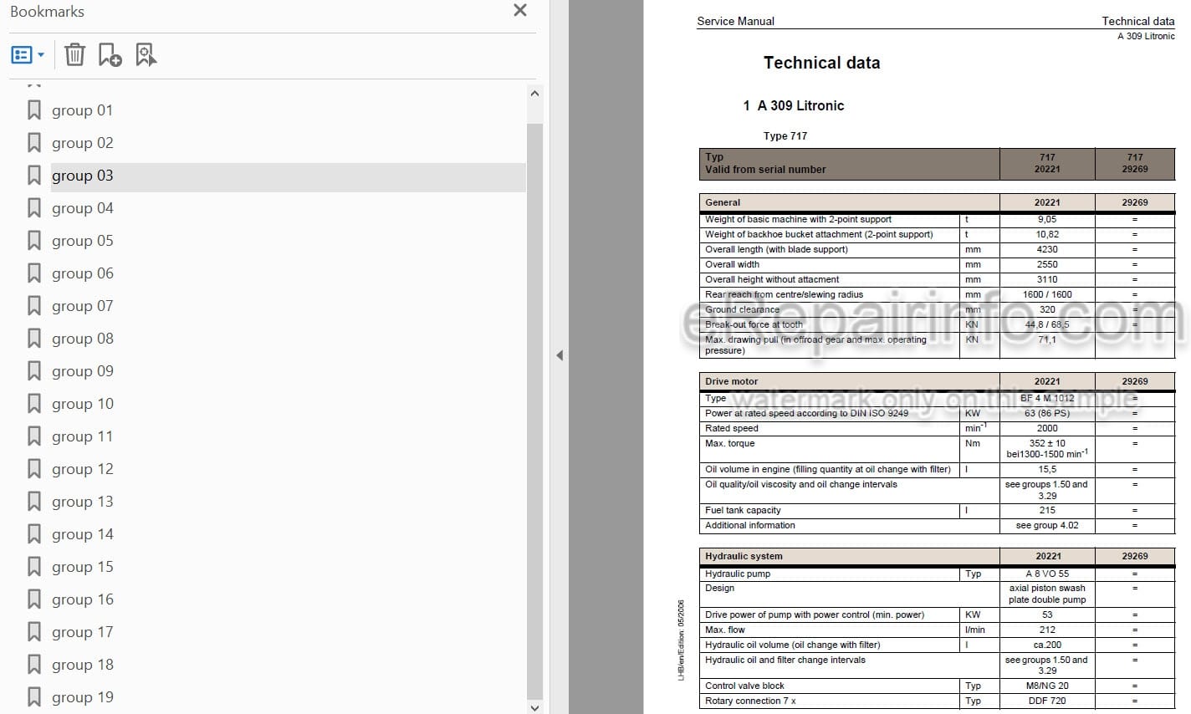Click 'Fuel tank capacity' row label
Image resolution: width=1191 pixels, height=714 pixels.
pyautogui.click(x=743, y=510)
